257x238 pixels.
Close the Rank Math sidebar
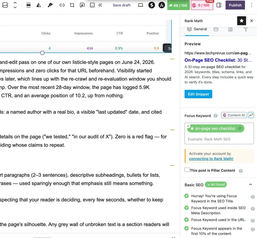[251, 21]
